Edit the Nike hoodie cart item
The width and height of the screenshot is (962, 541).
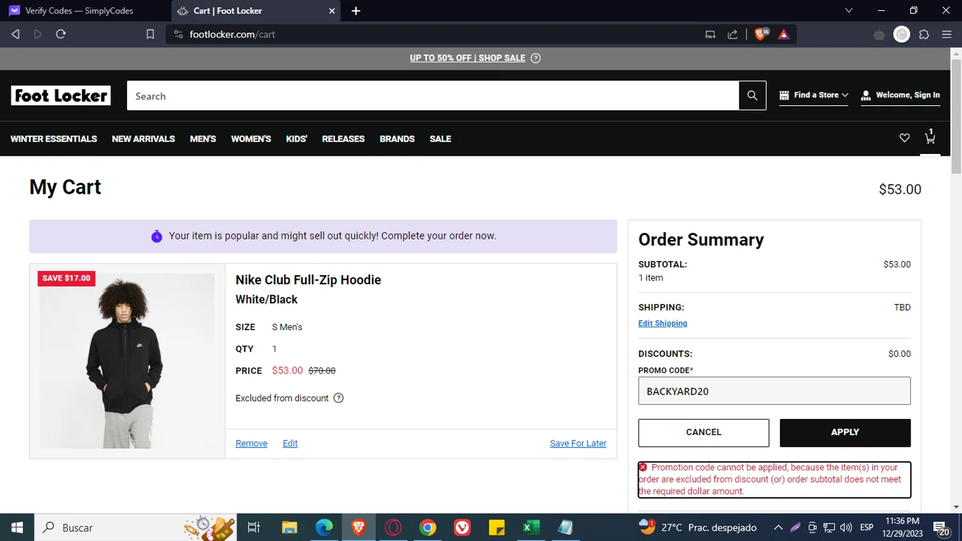click(x=290, y=443)
